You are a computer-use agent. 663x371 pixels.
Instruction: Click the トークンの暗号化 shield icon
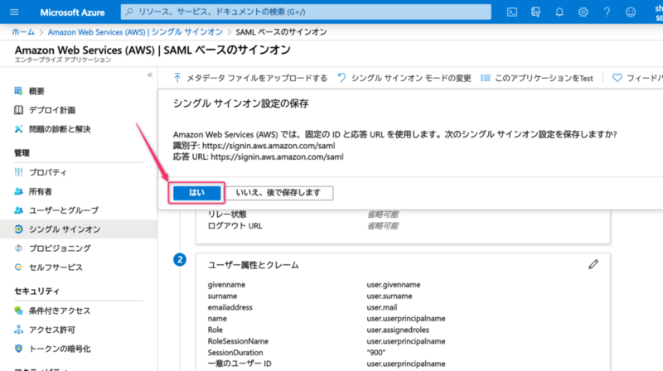(18, 349)
